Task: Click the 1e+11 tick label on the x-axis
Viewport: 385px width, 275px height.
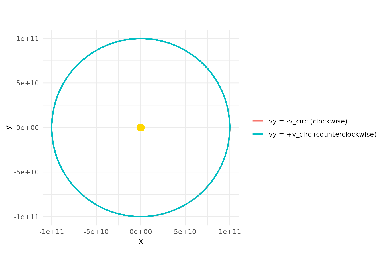Action: coord(230,232)
